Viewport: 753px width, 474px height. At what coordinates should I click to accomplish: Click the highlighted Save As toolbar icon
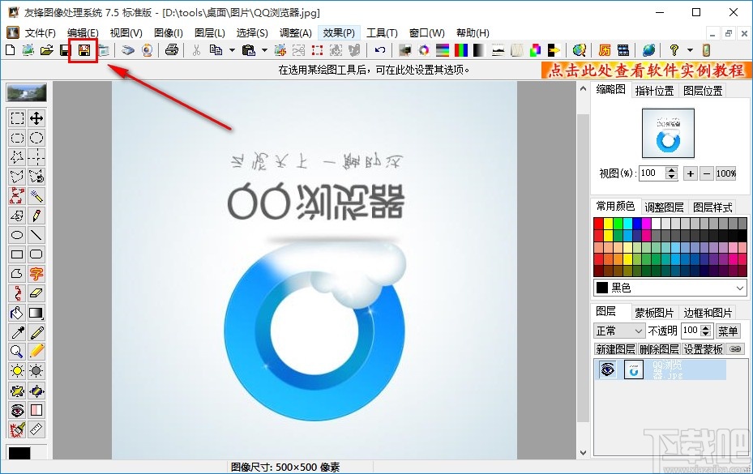coord(83,50)
